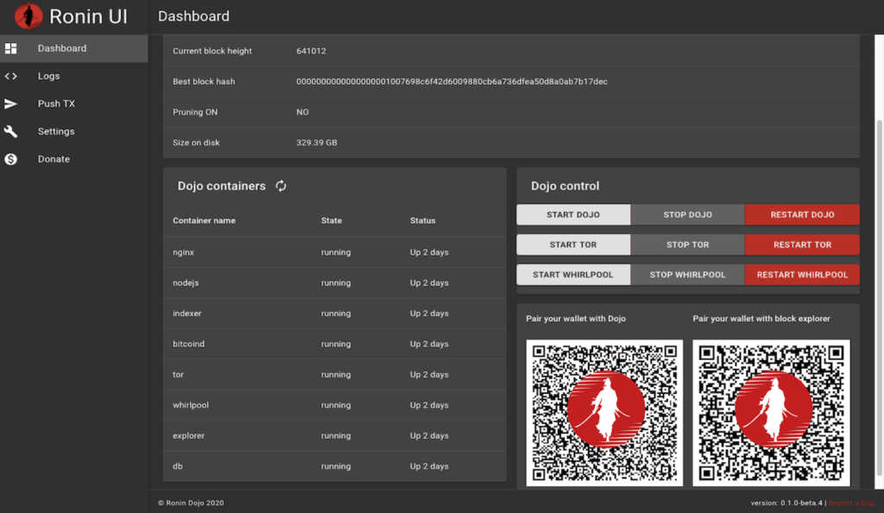Click the STOP TOR button
884x513 pixels.
tap(688, 244)
